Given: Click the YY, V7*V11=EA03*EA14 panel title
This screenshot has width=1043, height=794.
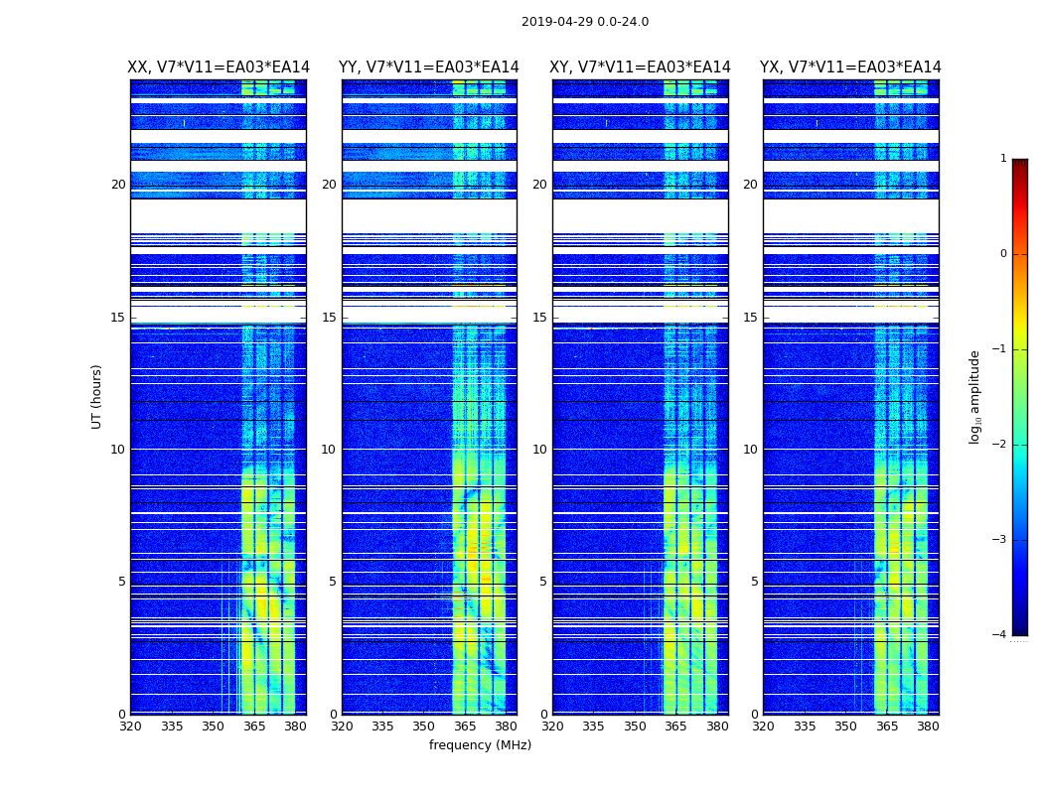Looking at the screenshot, I should (428, 67).
